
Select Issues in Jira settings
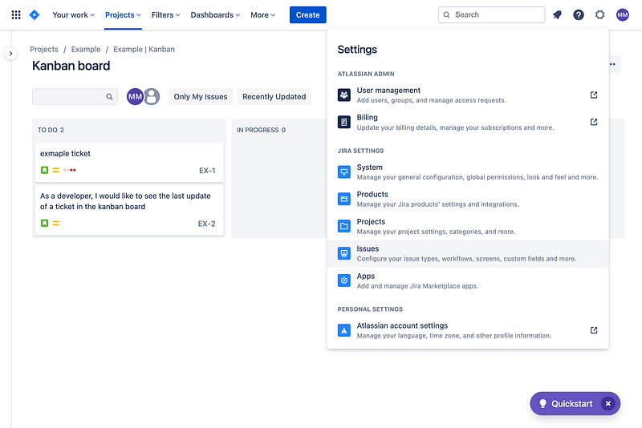coord(468,253)
